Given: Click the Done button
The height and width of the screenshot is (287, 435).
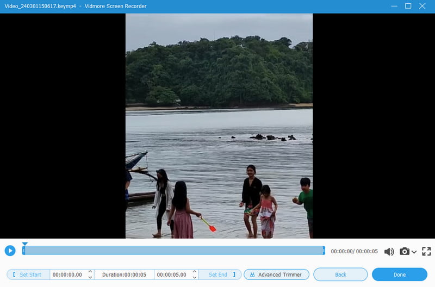Looking at the screenshot, I should point(399,274).
